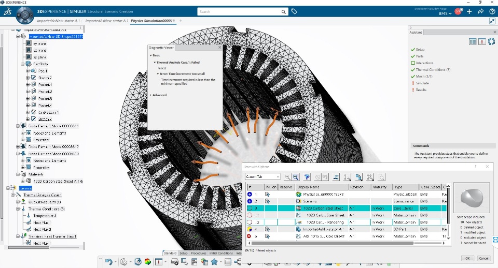Image resolution: width=498 pixels, height=268 pixels.
Task: Switch to the Physics Simulation tab
Action: pos(153,21)
